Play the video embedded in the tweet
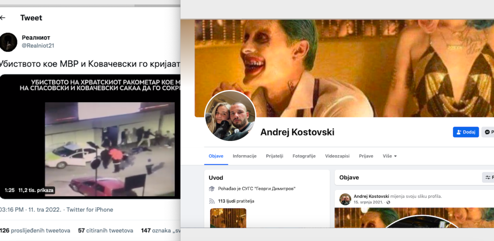Image resolution: width=494 pixels, height=241 pixels. (x=90, y=136)
